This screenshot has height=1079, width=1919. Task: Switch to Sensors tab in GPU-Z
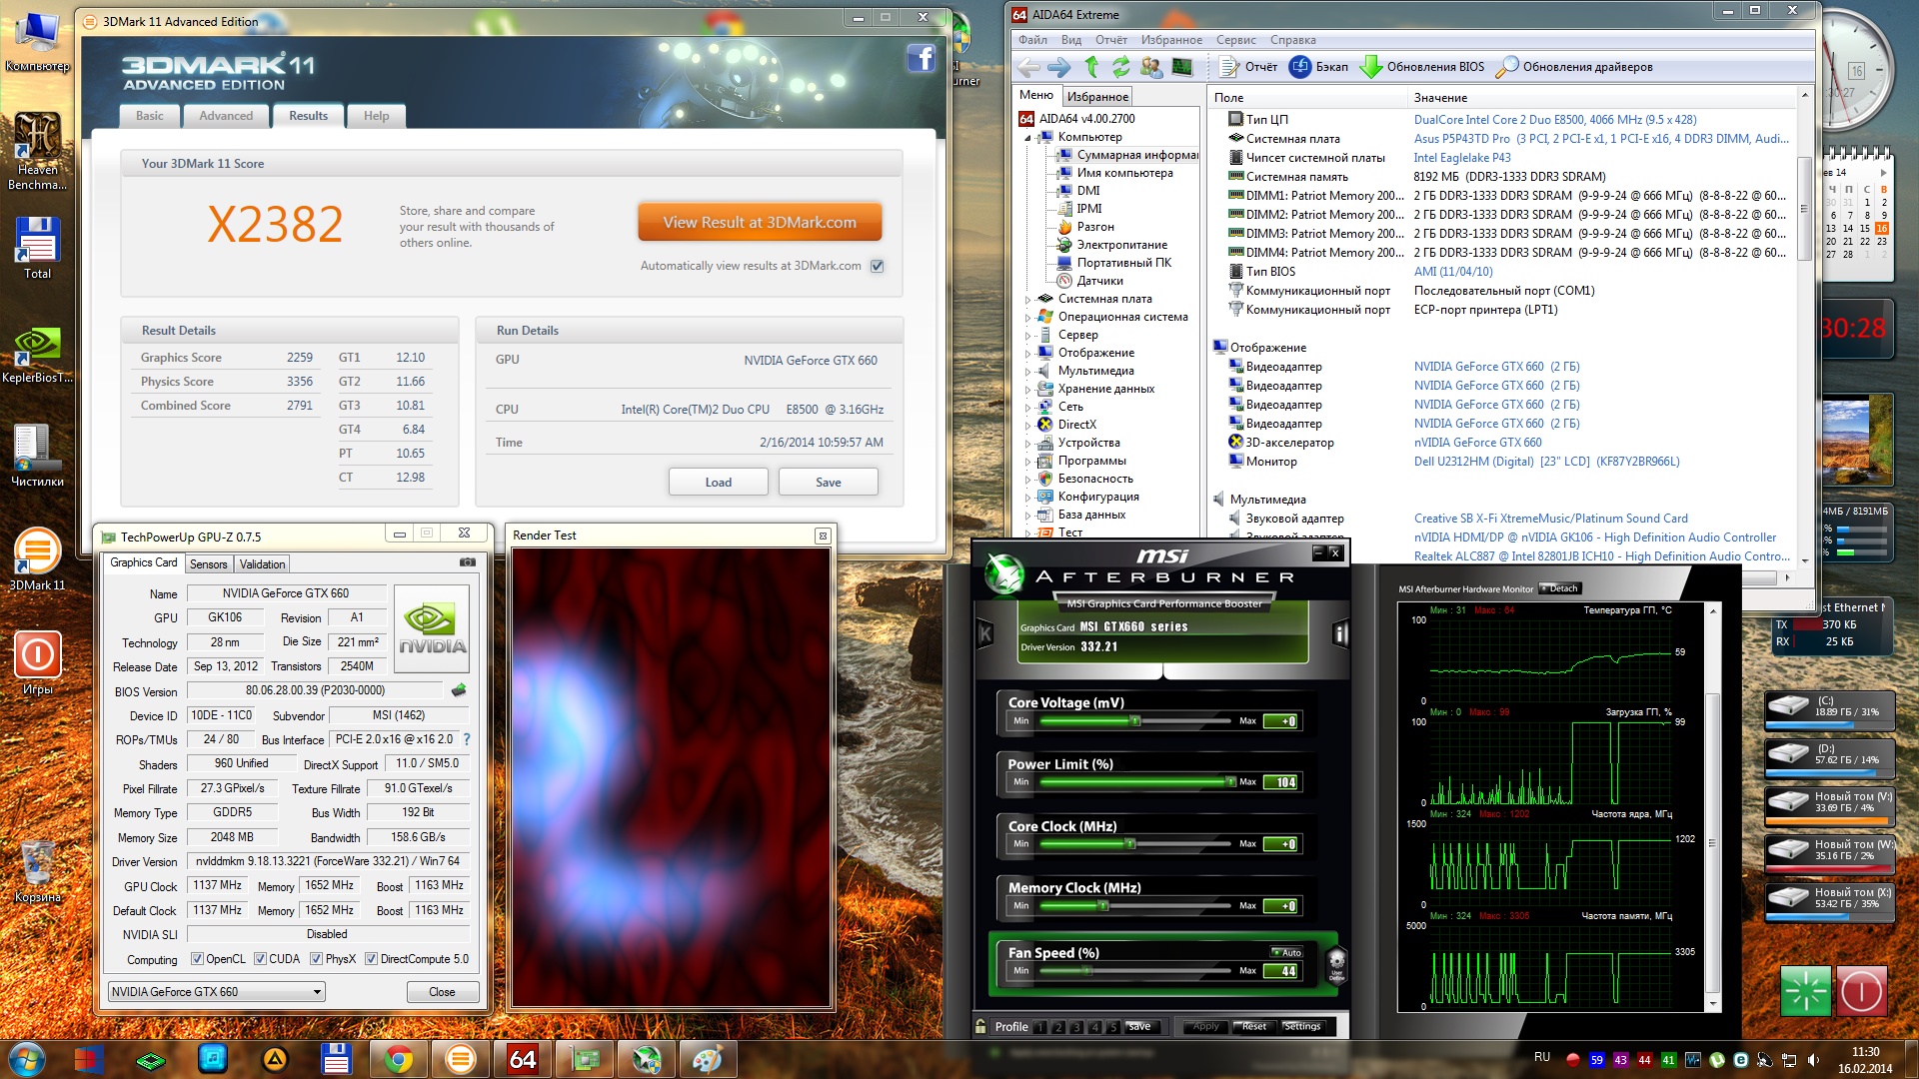[208, 564]
